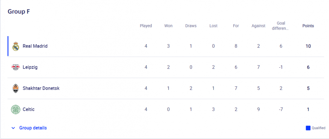Select the Celtic team name

coord(29,109)
